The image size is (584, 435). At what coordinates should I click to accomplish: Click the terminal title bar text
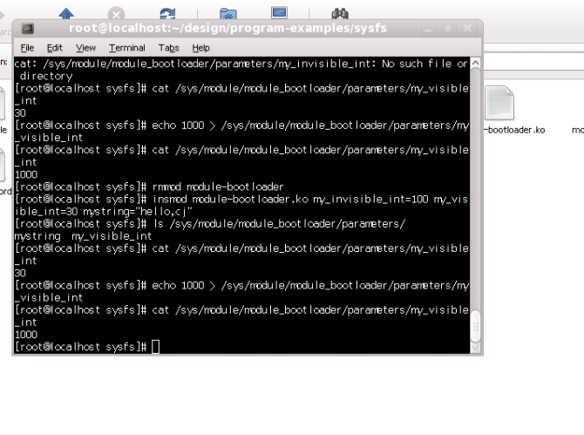228,28
